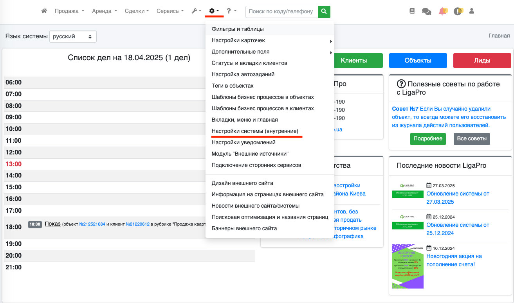Choose Фильтры и таблицы menu entry
514x303 pixels.
click(237, 29)
